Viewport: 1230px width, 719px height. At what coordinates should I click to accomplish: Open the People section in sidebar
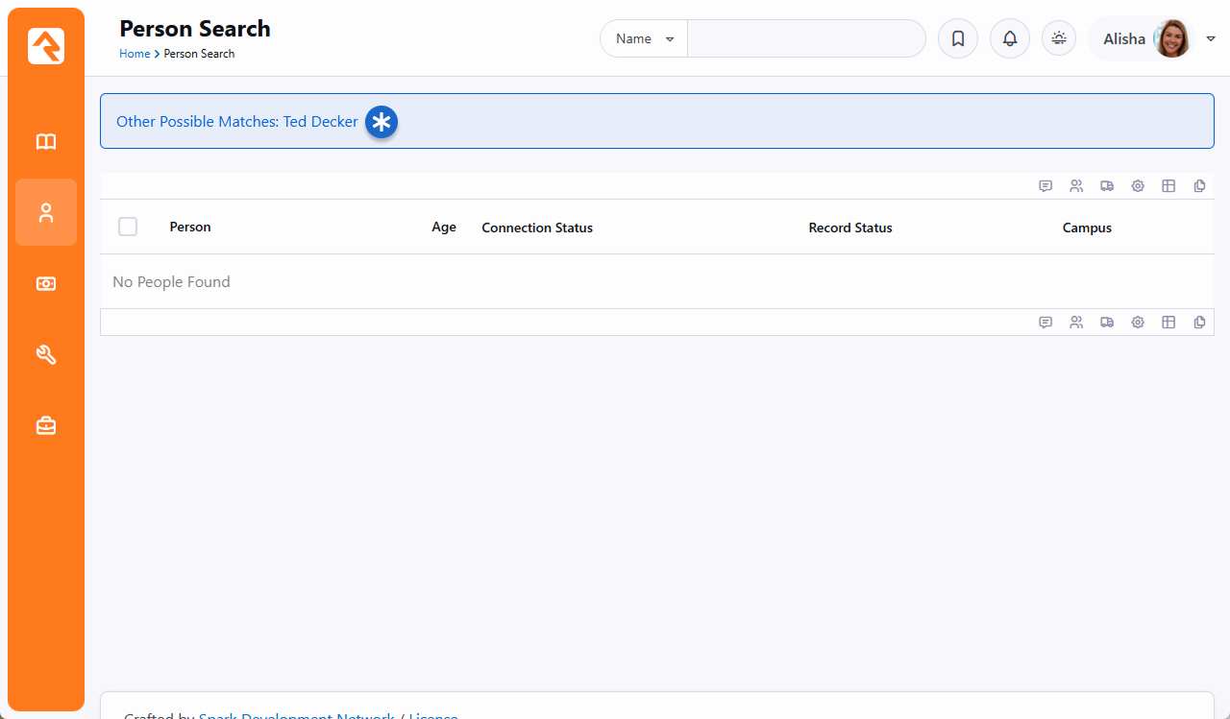46,212
